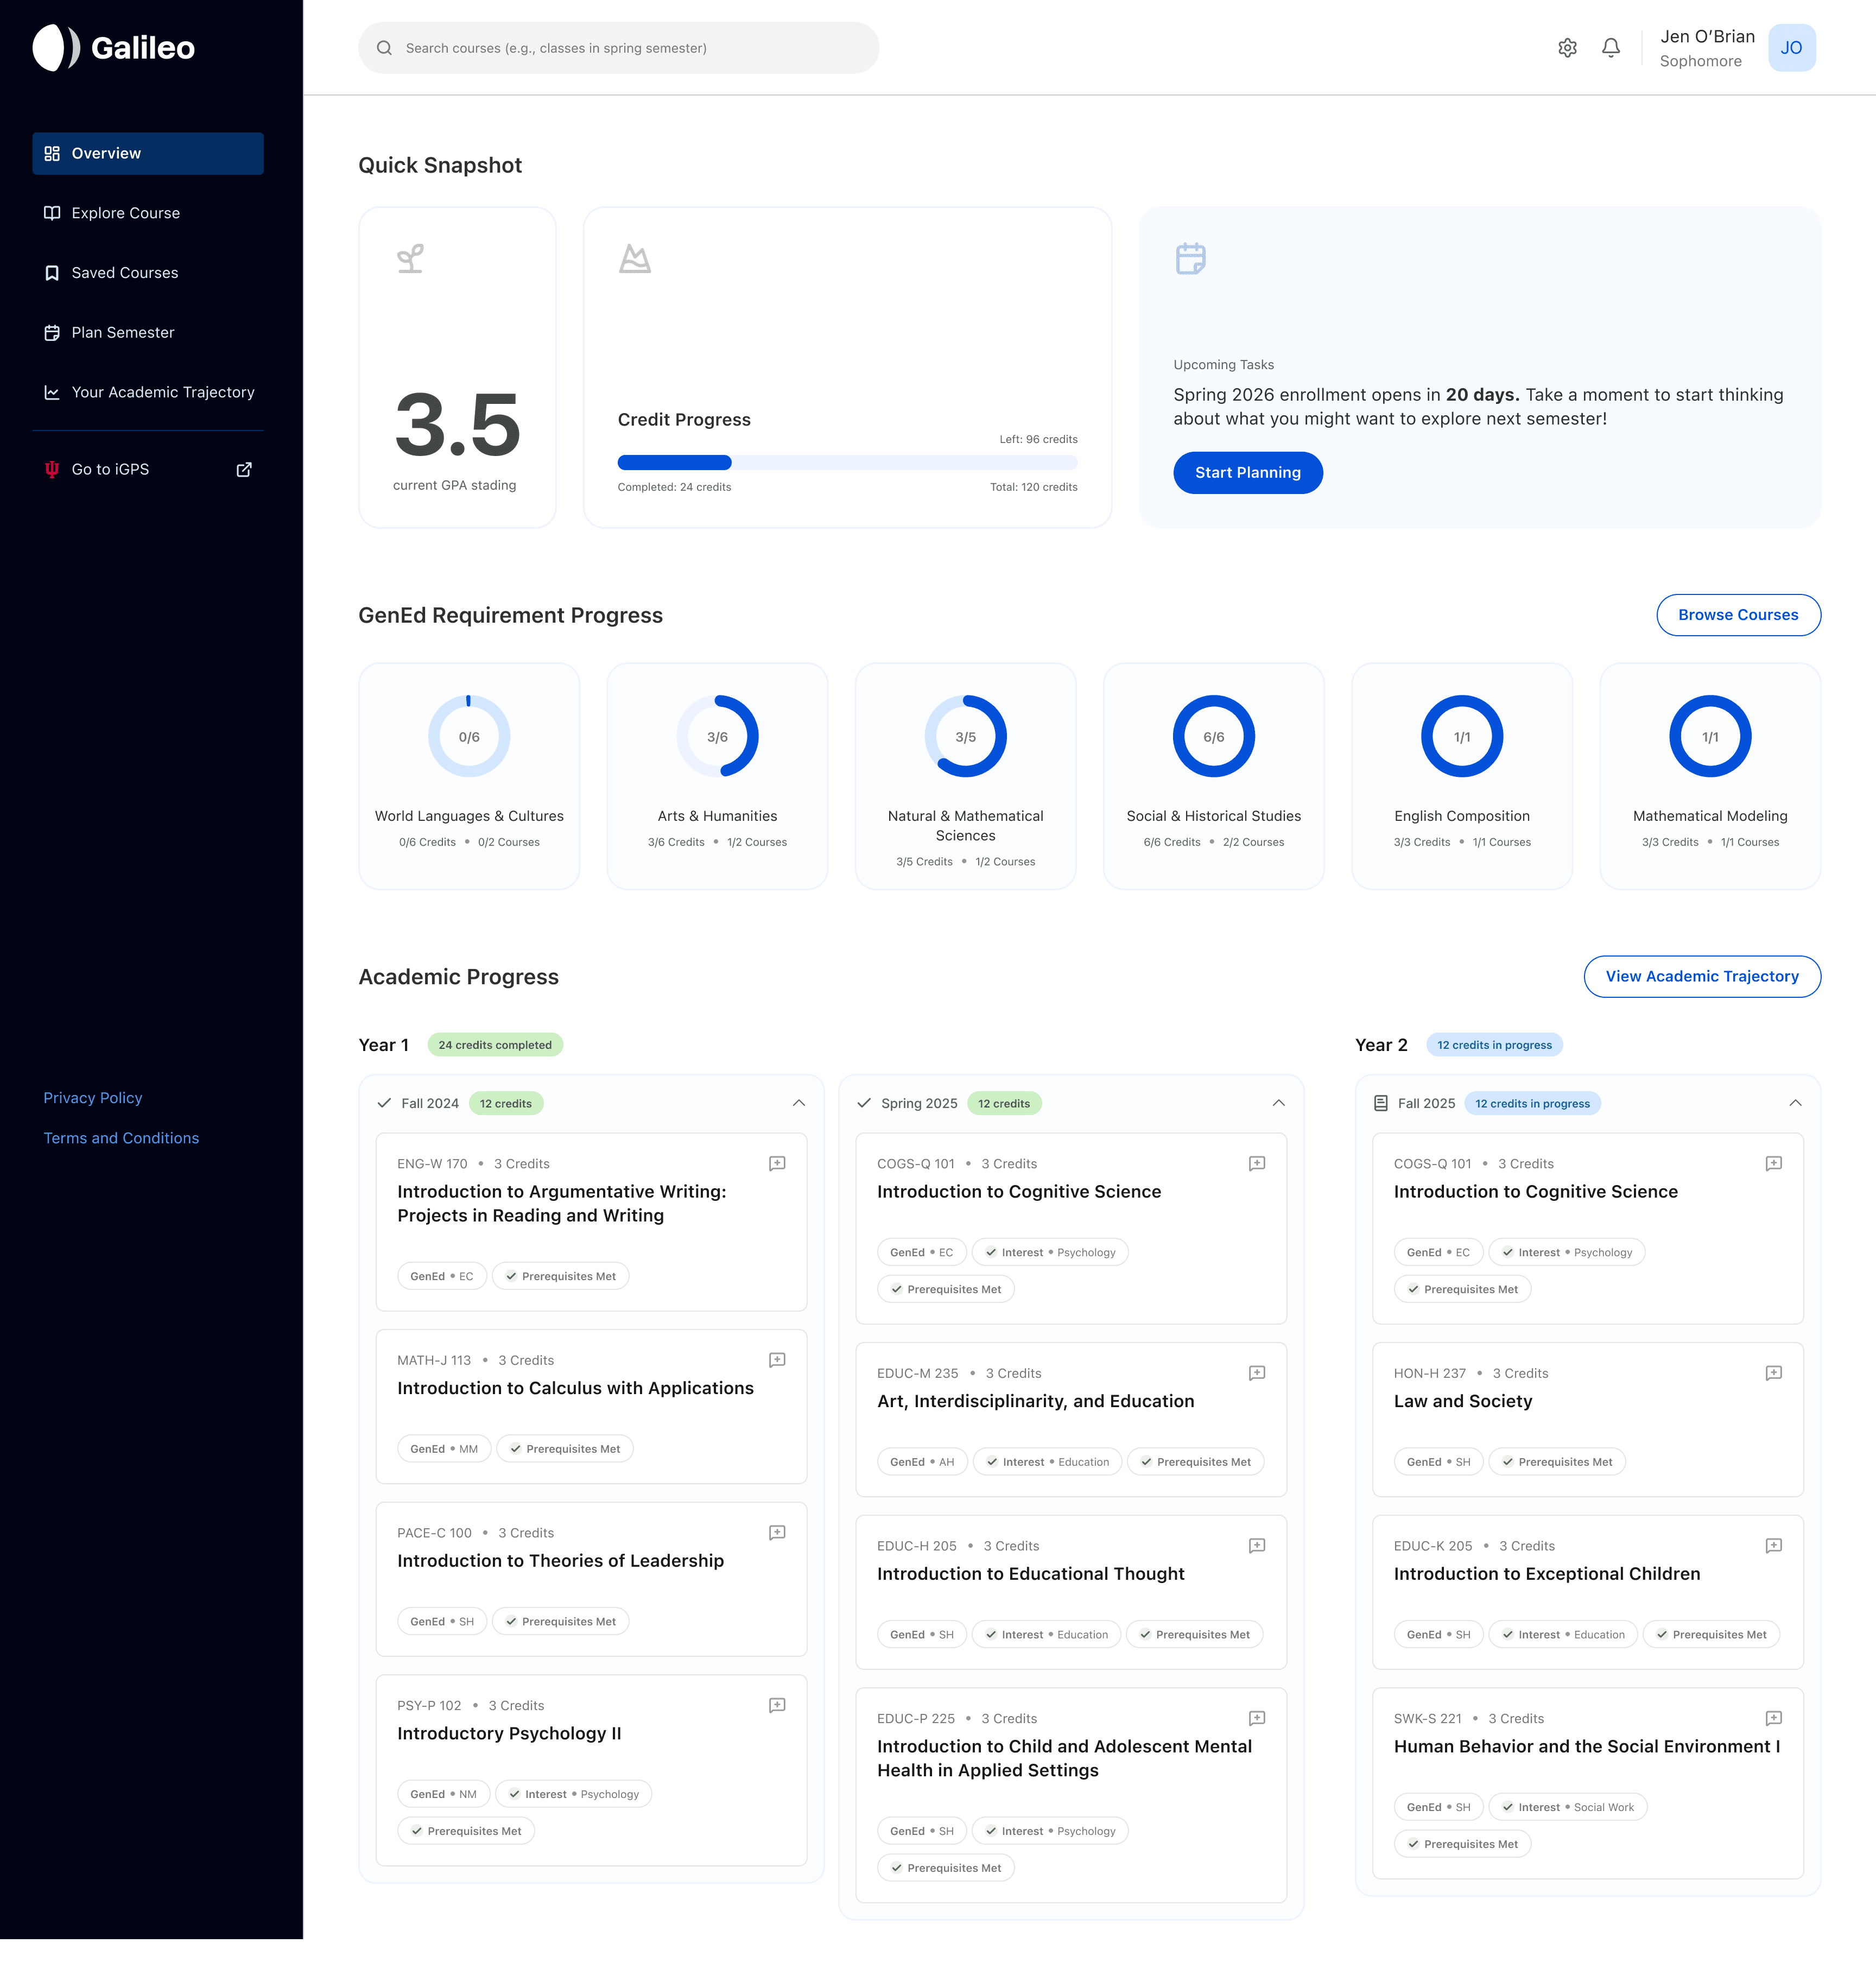1876x1975 pixels.
Task: Click the calendar icon in Upcoming Tasks
Action: pos(1190,258)
